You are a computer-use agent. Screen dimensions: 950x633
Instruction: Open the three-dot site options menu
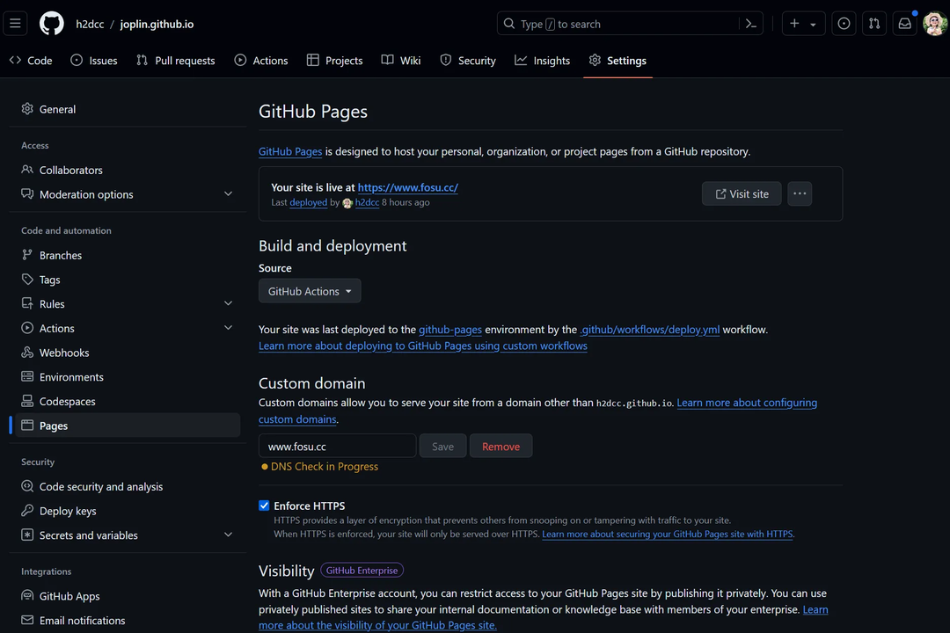(x=800, y=194)
